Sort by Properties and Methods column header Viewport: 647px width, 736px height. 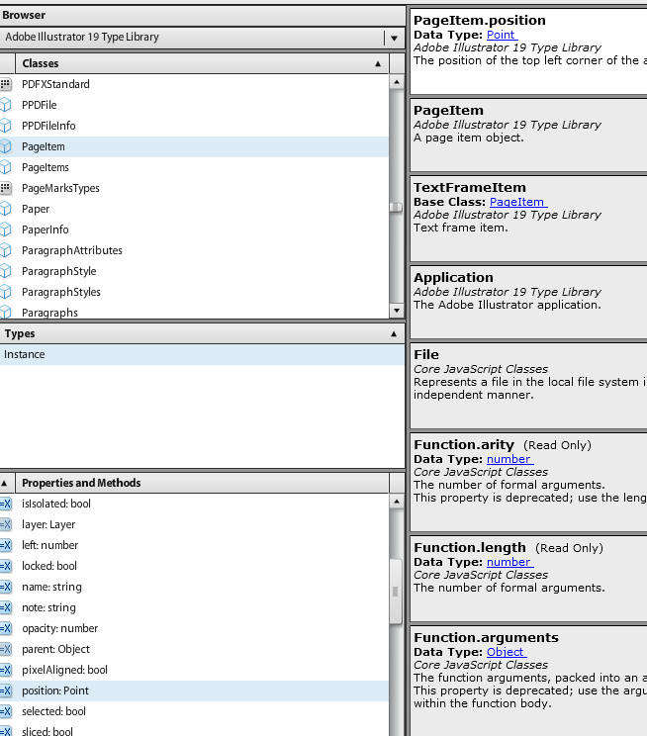202,483
